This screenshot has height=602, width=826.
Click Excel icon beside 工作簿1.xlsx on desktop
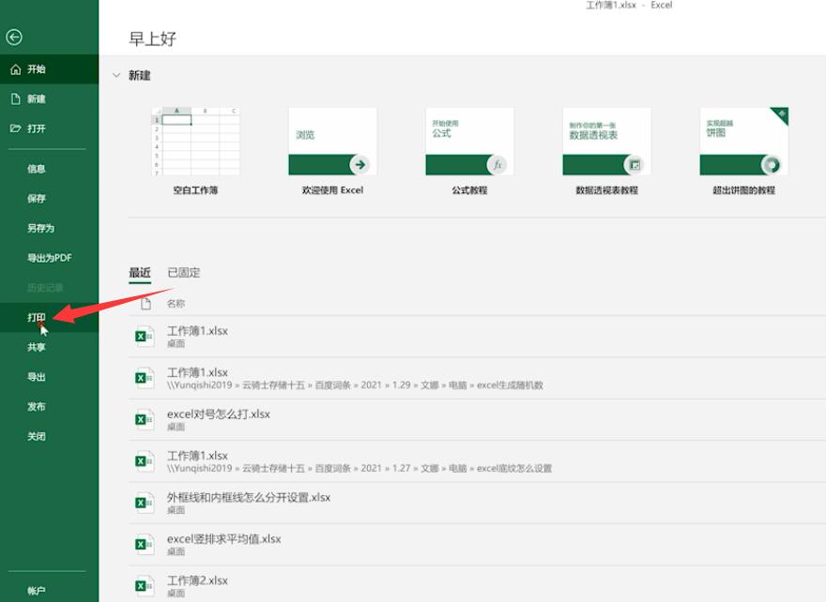pyautogui.click(x=144, y=337)
